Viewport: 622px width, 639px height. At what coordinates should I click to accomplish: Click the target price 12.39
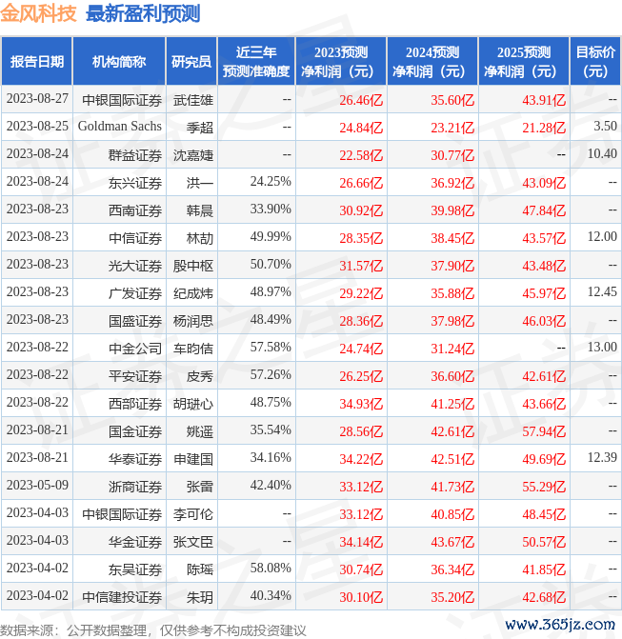[x=602, y=458]
